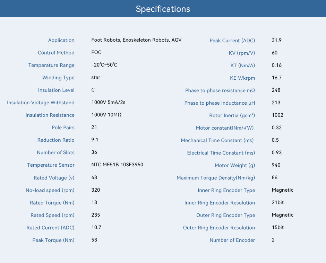Screen dimensions: 326x263
Task: Click the Motor Weight (g) label
Action: coord(235,165)
